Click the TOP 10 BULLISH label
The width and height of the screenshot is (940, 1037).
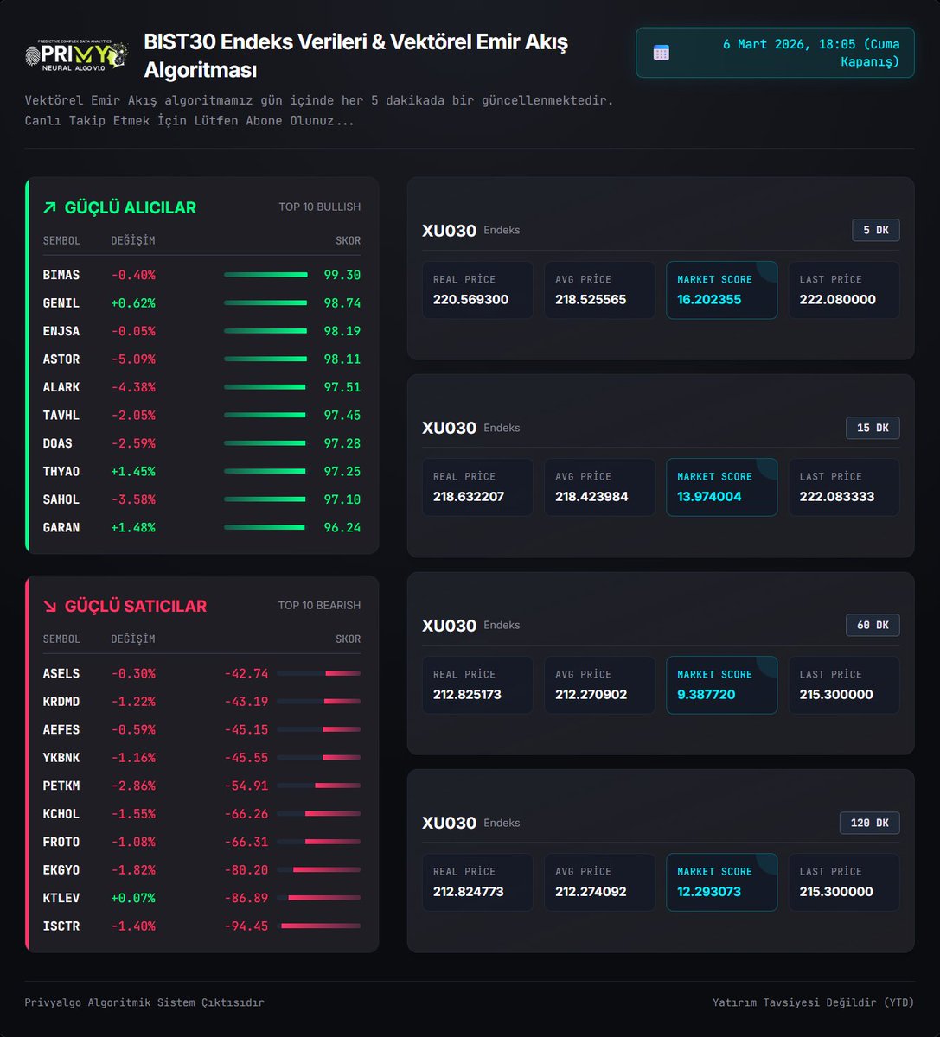point(319,207)
